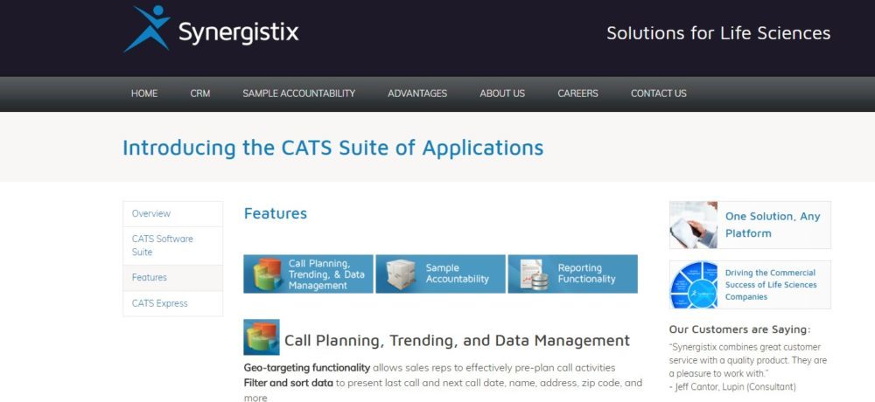The height and width of the screenshot is (402, 875).
Task: Select Features in the left sidebar
Action: pos(150,278)
